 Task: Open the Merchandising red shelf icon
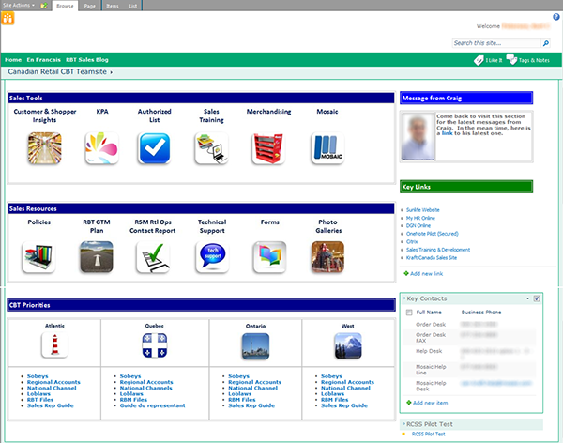(x=268, y=148)
